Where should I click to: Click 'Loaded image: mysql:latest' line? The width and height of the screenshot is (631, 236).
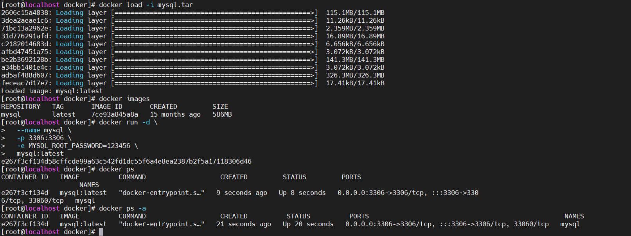52,91
